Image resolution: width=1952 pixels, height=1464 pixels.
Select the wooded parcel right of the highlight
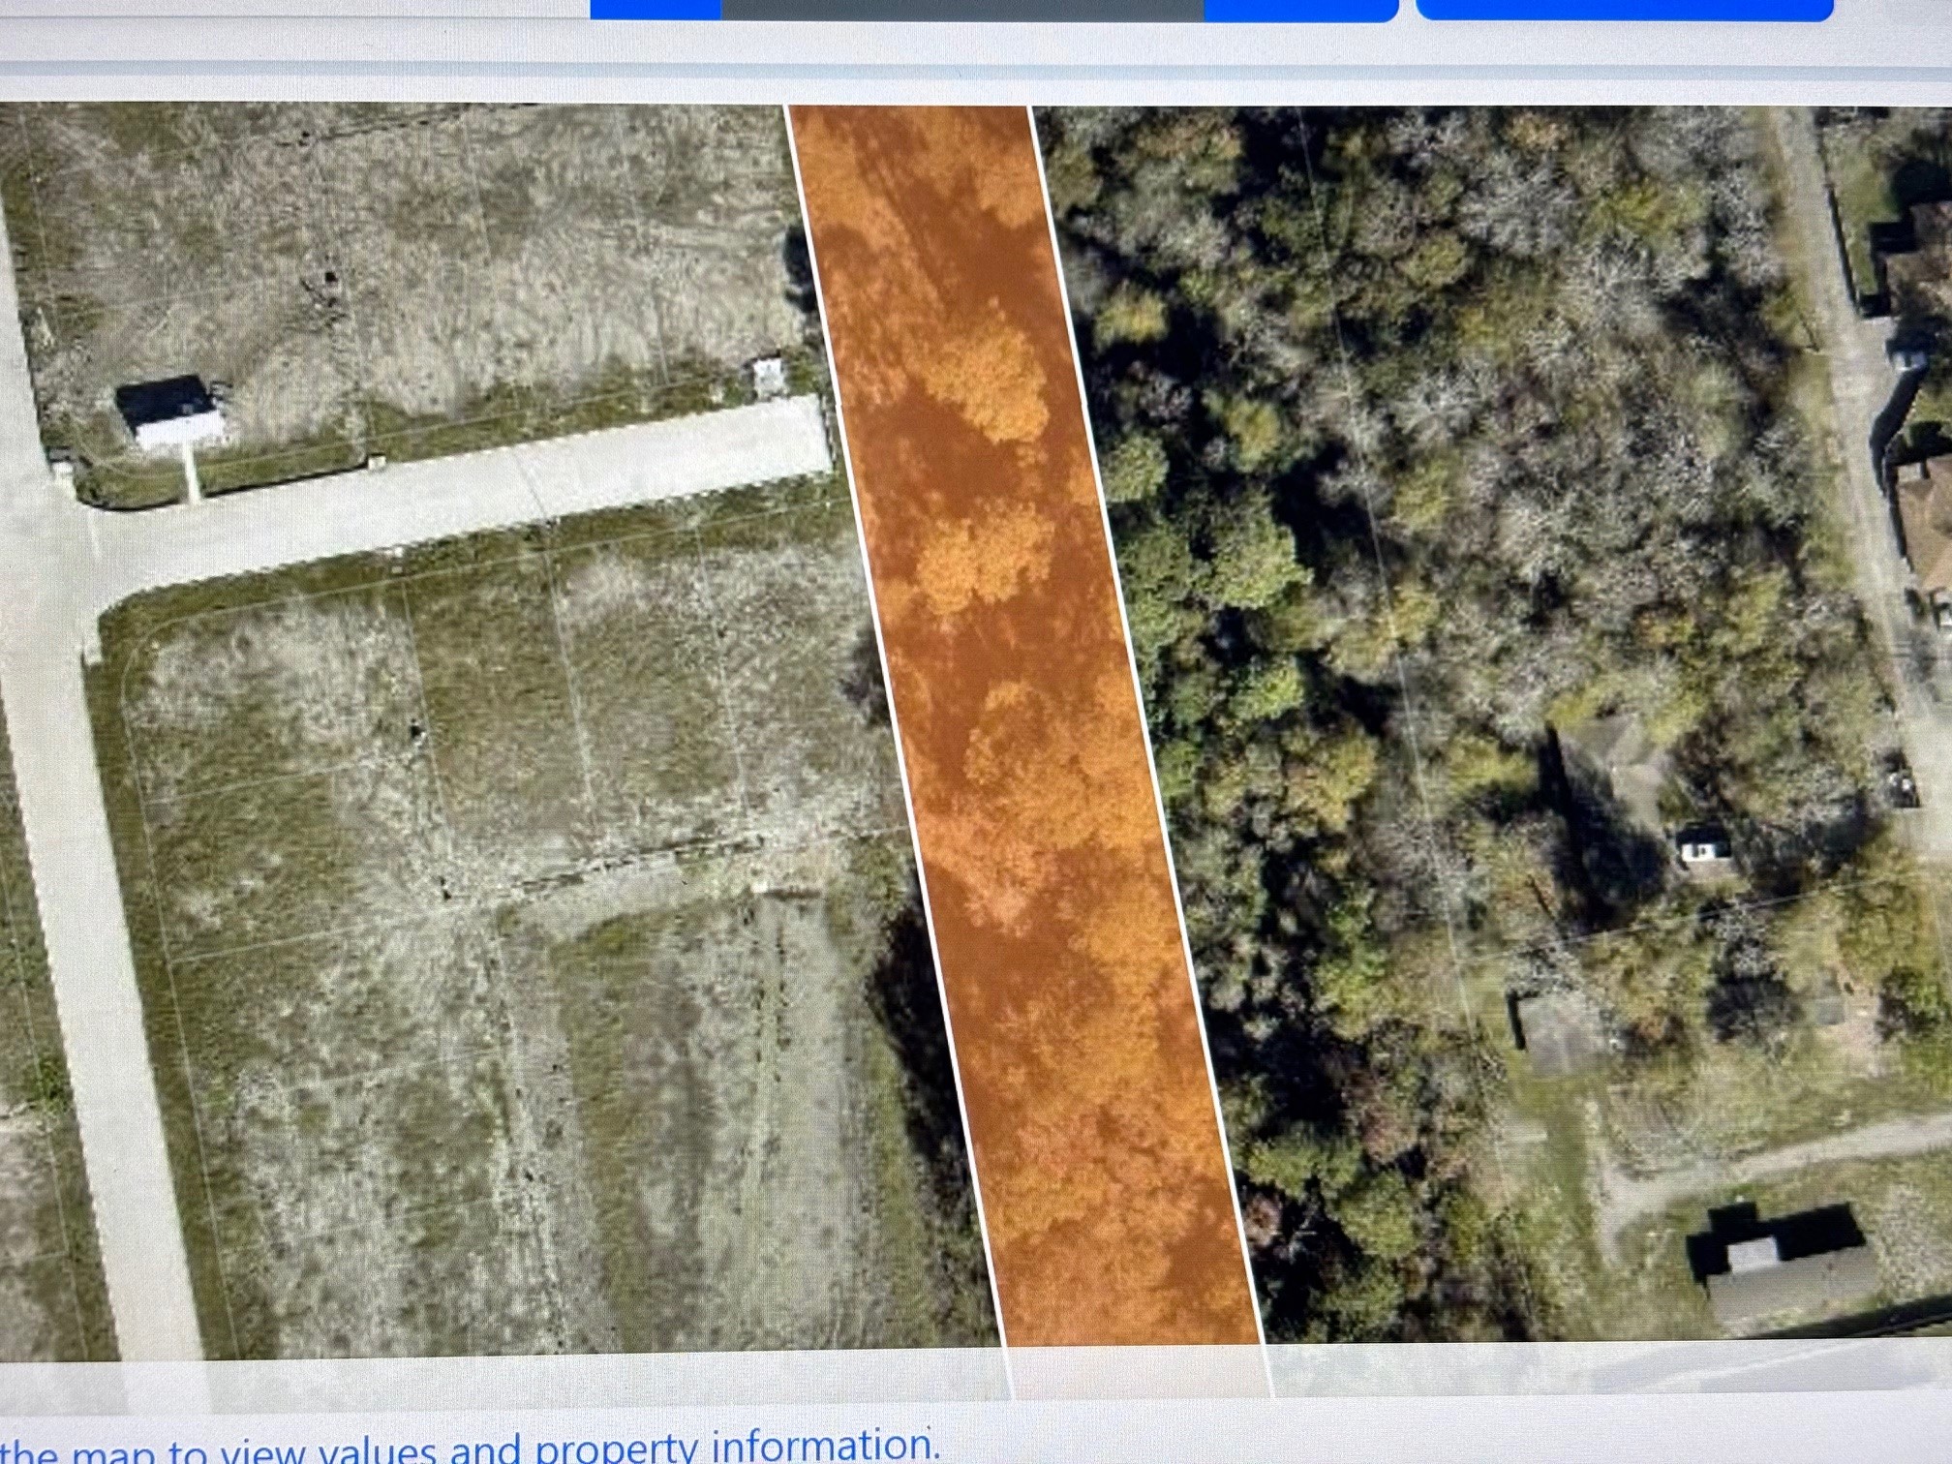1356,678
